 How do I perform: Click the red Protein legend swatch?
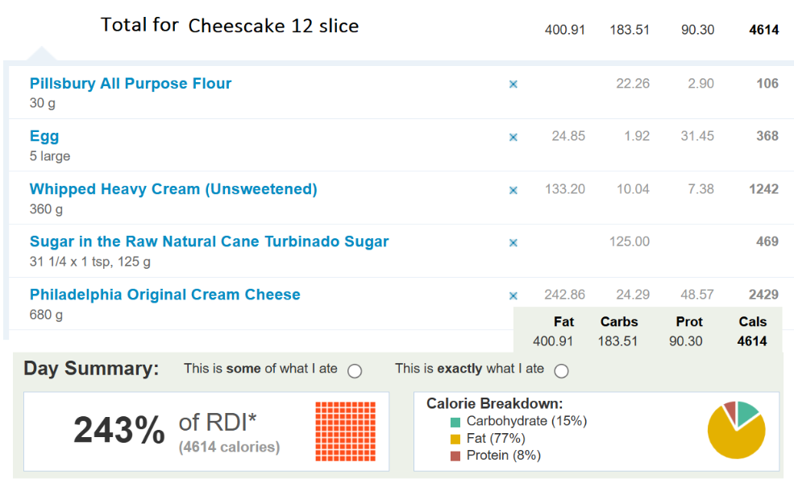[x=455, y=456]
